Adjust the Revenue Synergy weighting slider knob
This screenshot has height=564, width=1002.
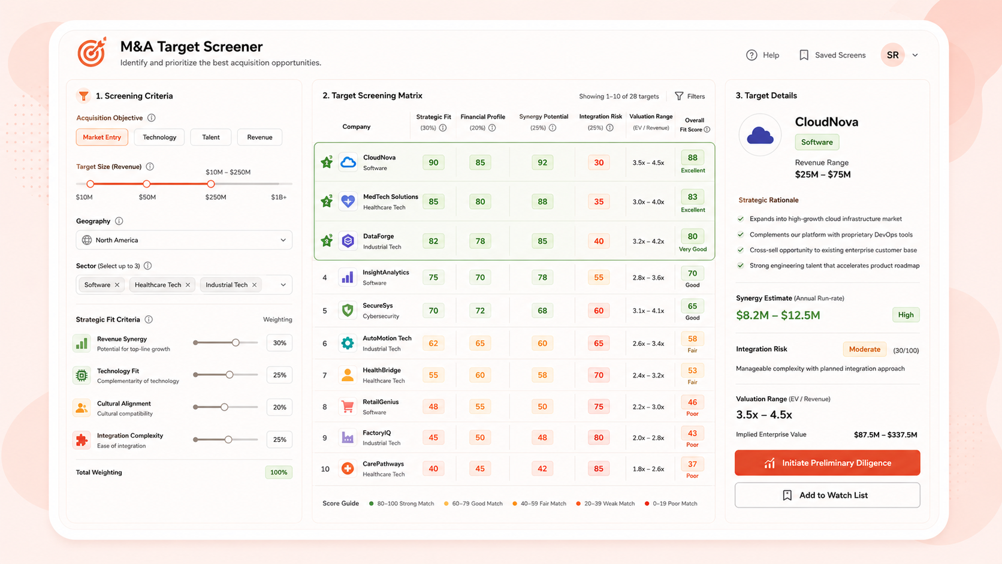tap(236, 342)
